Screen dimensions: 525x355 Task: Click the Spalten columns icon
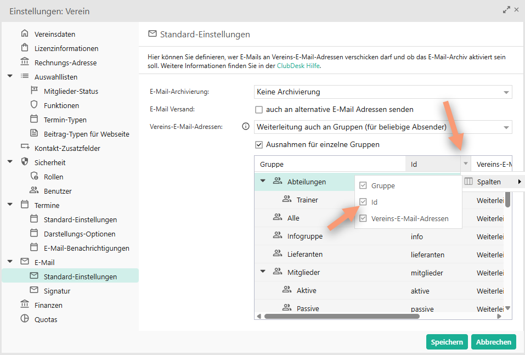[468, 182]
